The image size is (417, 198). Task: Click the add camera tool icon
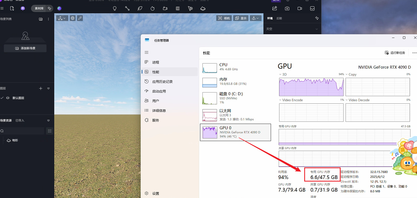click(x=165, y=8)
